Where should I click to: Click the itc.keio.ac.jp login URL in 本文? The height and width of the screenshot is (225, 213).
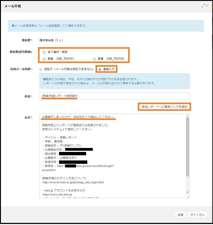point(73,182)
